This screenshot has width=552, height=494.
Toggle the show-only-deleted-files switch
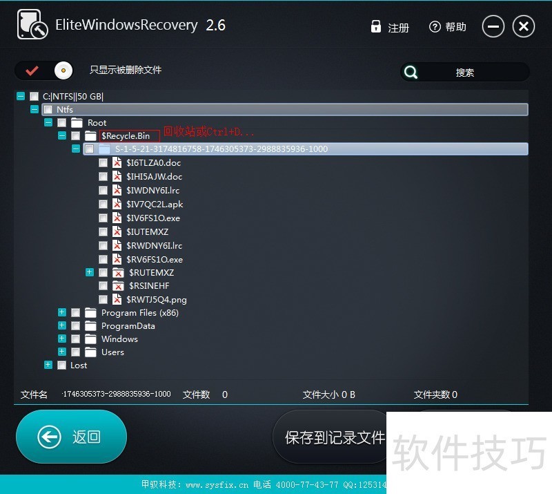pos(44,70)
